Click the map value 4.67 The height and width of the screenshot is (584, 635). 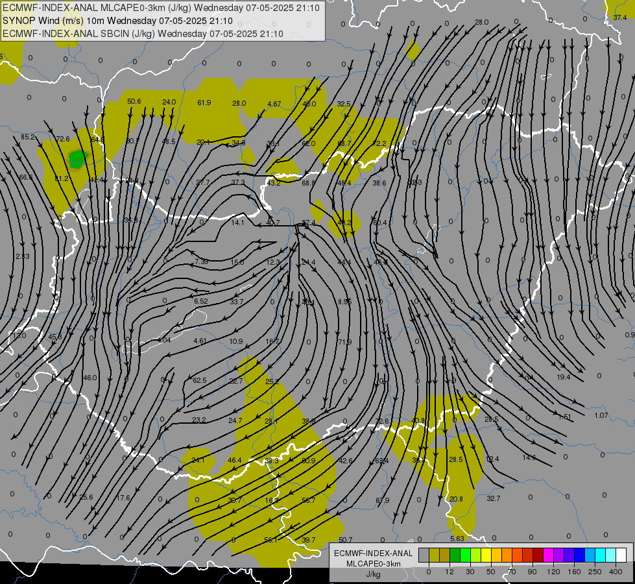[274, 104]
